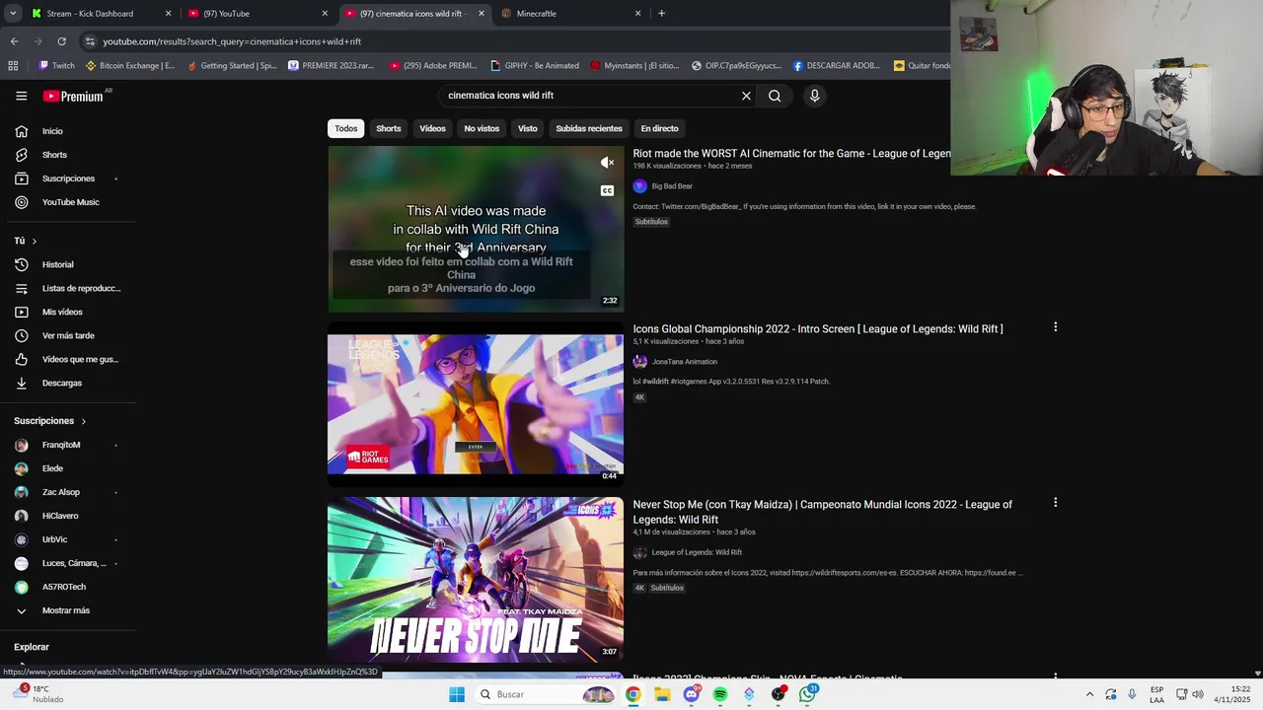The height and width of the screenshot is (710, 1263).
Task: Open the Icons Global Championship 2022 thumbnail
Action: 476,404
